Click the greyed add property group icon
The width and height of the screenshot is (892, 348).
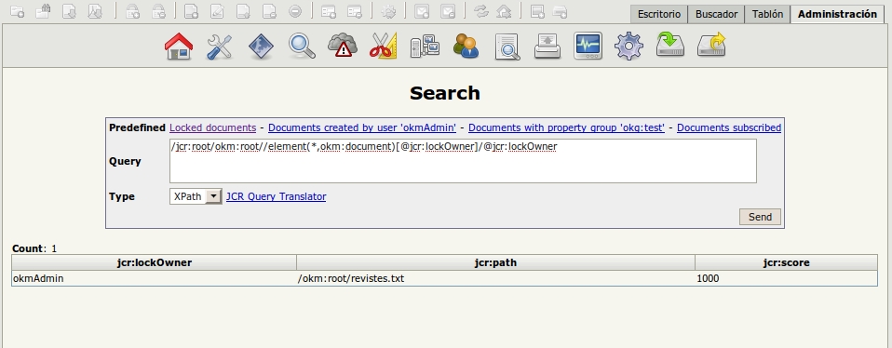click(x=329, y=11)
